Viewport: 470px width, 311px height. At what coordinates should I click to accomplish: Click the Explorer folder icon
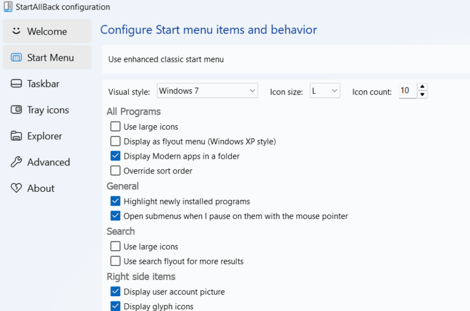[x=16, y=136]
